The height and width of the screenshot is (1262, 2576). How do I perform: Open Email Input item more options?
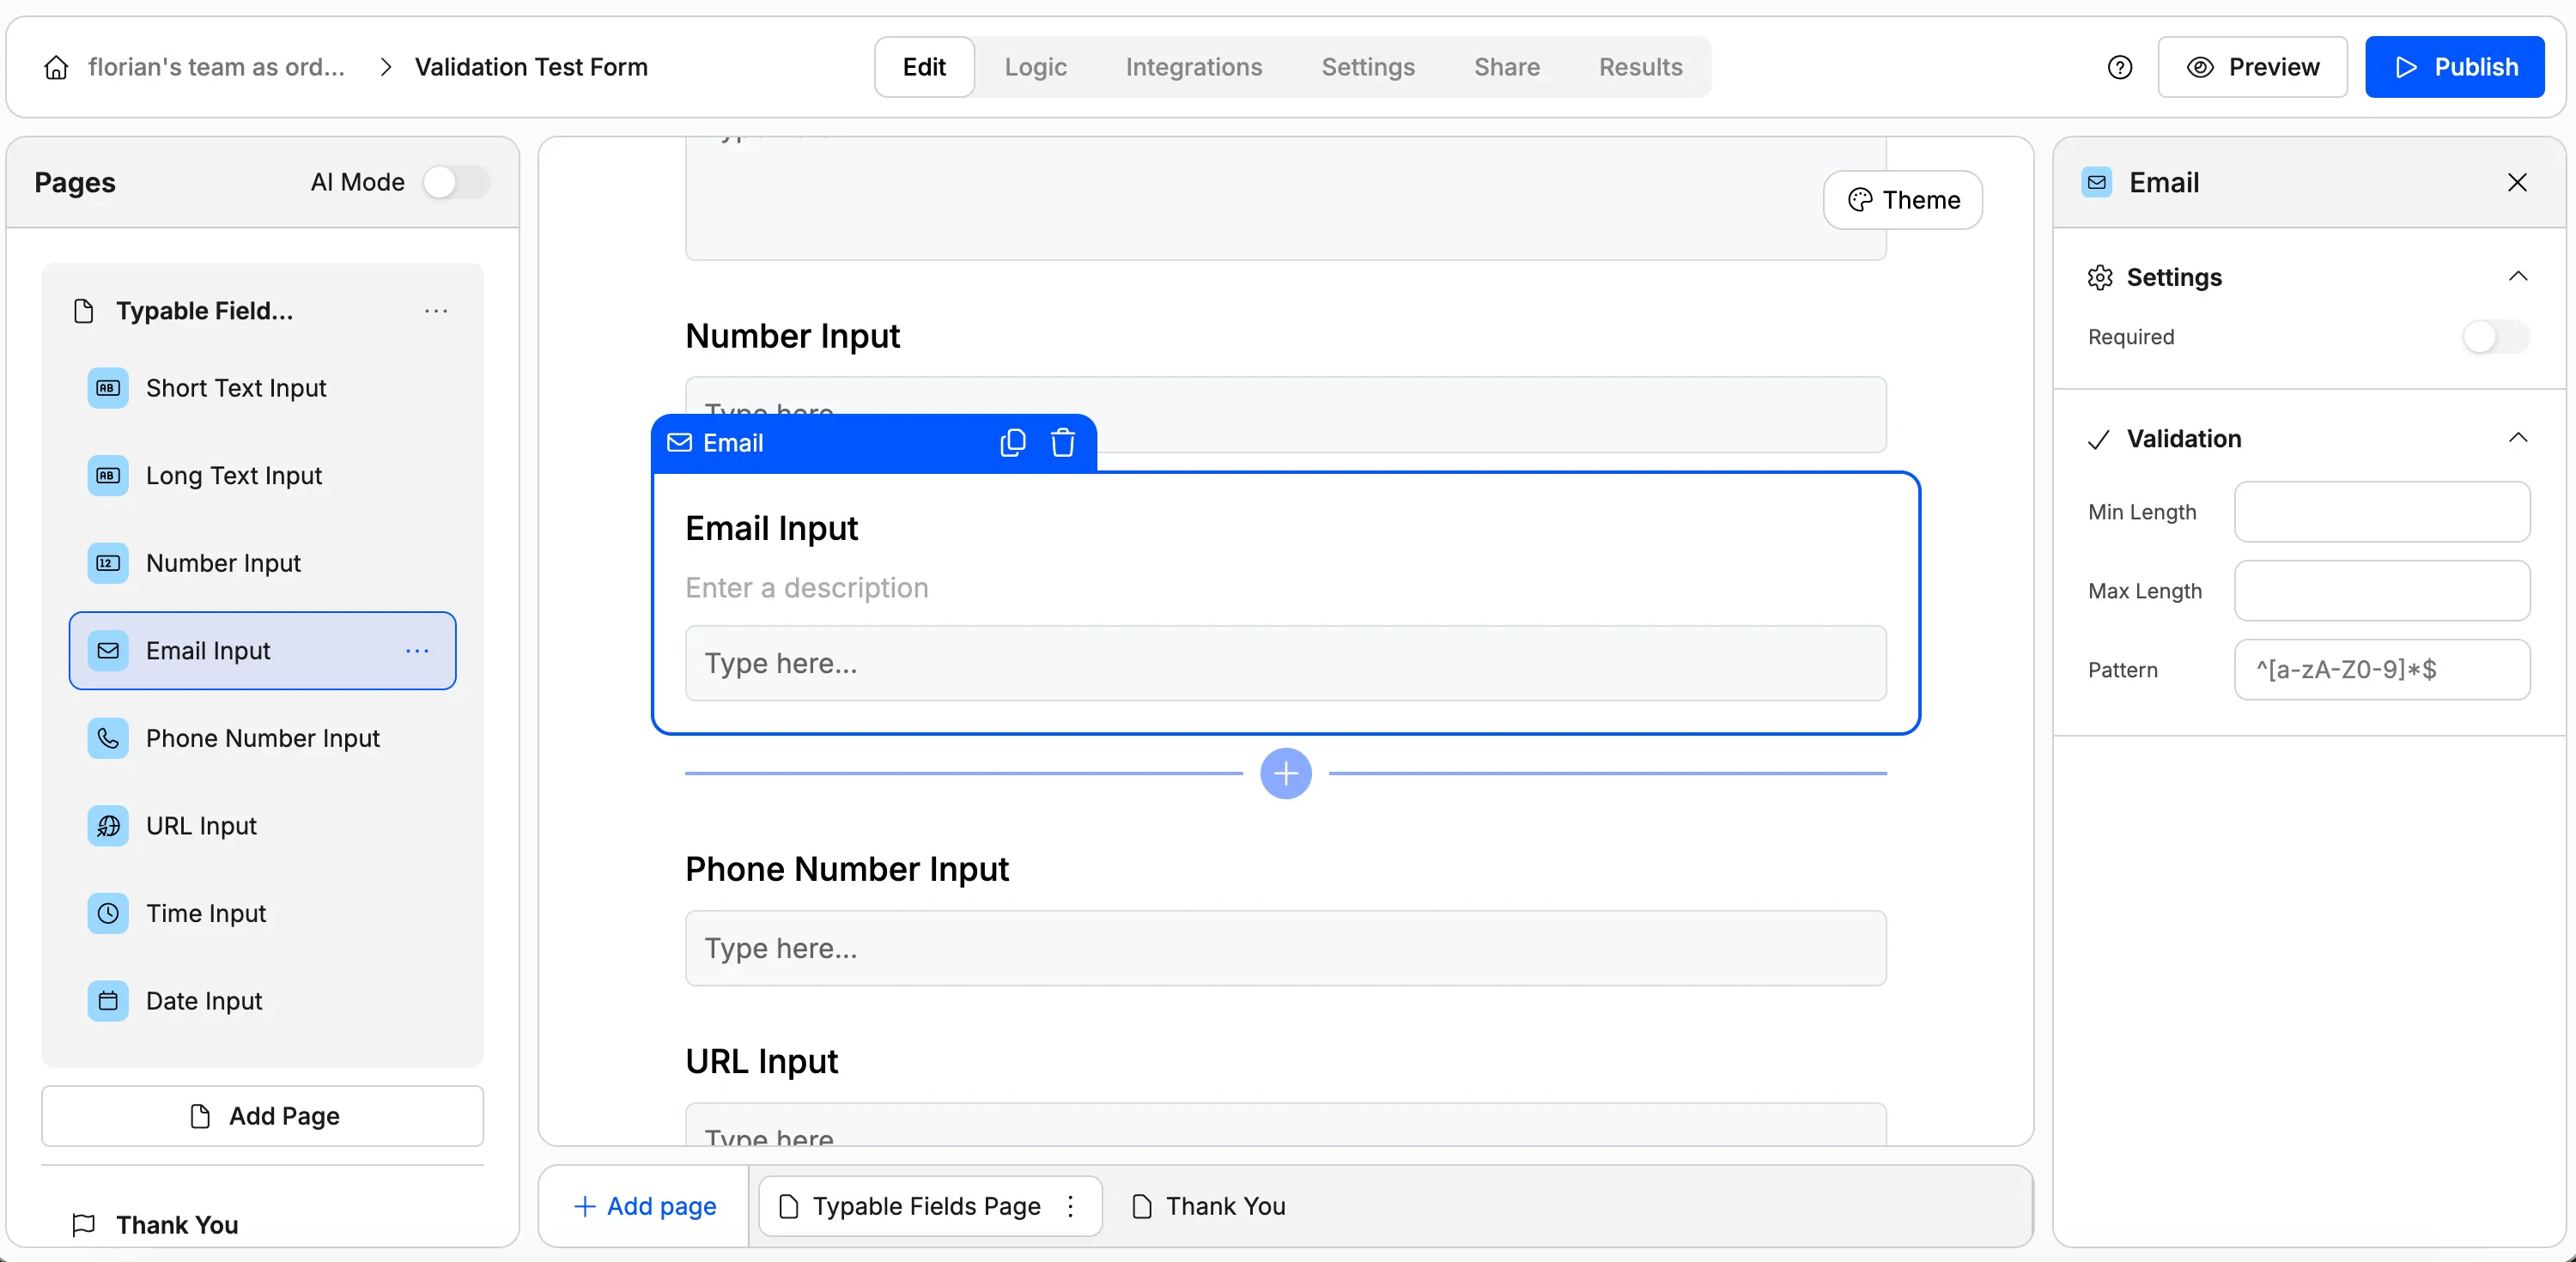coord(417,651)
